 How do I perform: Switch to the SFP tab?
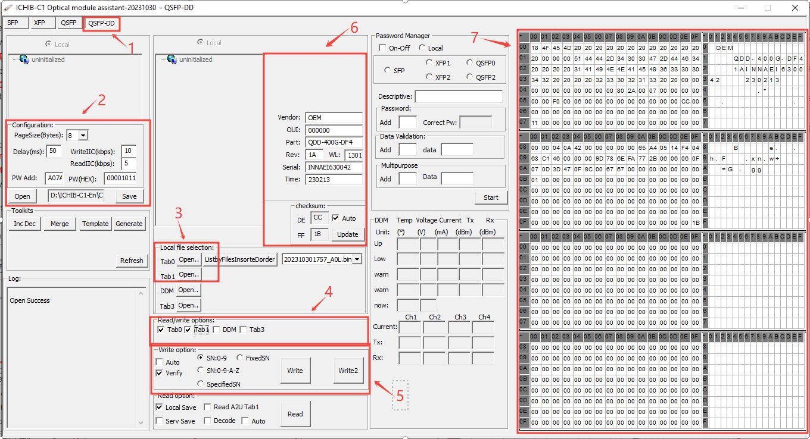(14, 23)
